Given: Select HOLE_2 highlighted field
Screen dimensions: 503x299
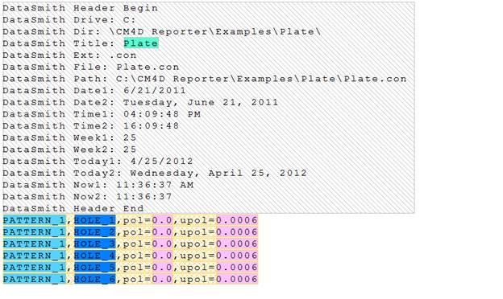Looking at the screenshot, I should click(94, 231).
